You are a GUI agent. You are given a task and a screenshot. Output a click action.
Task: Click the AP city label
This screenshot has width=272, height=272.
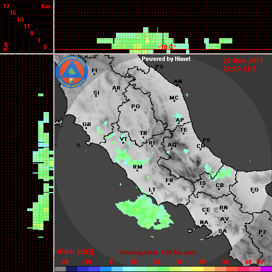click(x=180, y=120)
